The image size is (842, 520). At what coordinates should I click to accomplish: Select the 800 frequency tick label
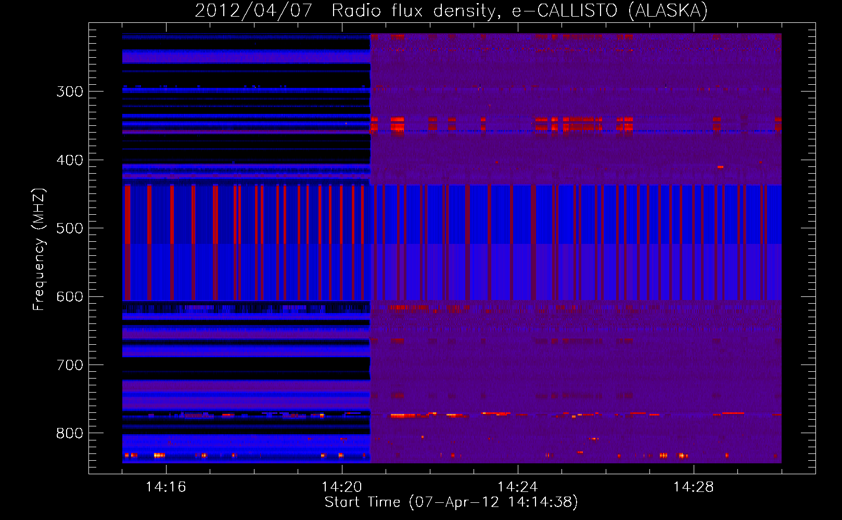tap(70, 433)
